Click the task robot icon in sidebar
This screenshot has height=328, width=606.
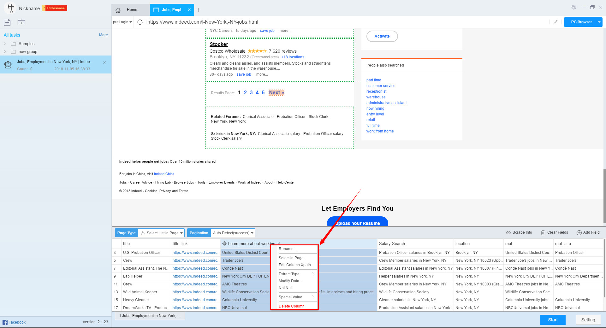(8, 65)
